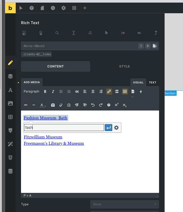Switch editor to VISUAL tab
Screen dimensions: 183x212
pos(138,82)
